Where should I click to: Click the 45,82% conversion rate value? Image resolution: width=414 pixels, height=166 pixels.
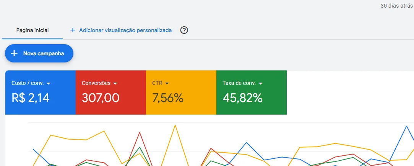tap(242, 98)
